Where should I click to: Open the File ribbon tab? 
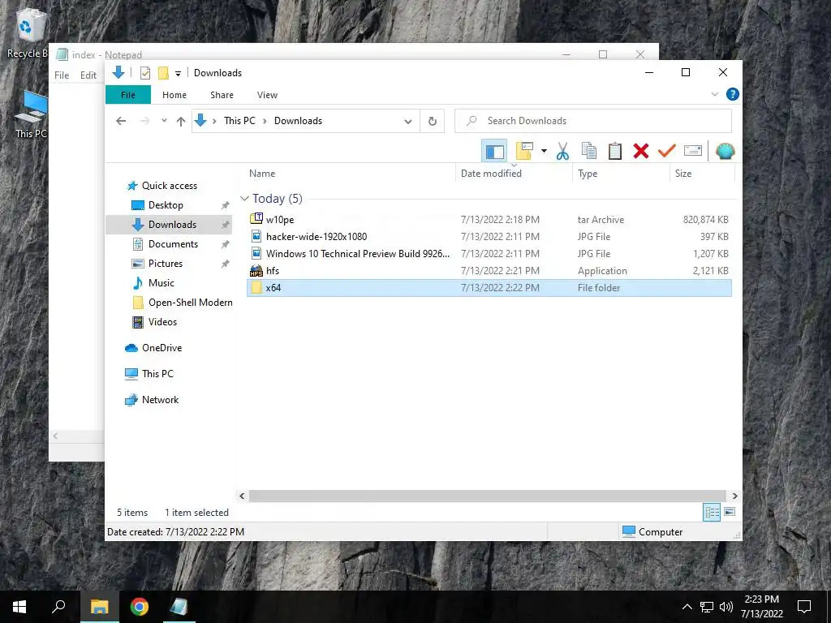(128, 95)
